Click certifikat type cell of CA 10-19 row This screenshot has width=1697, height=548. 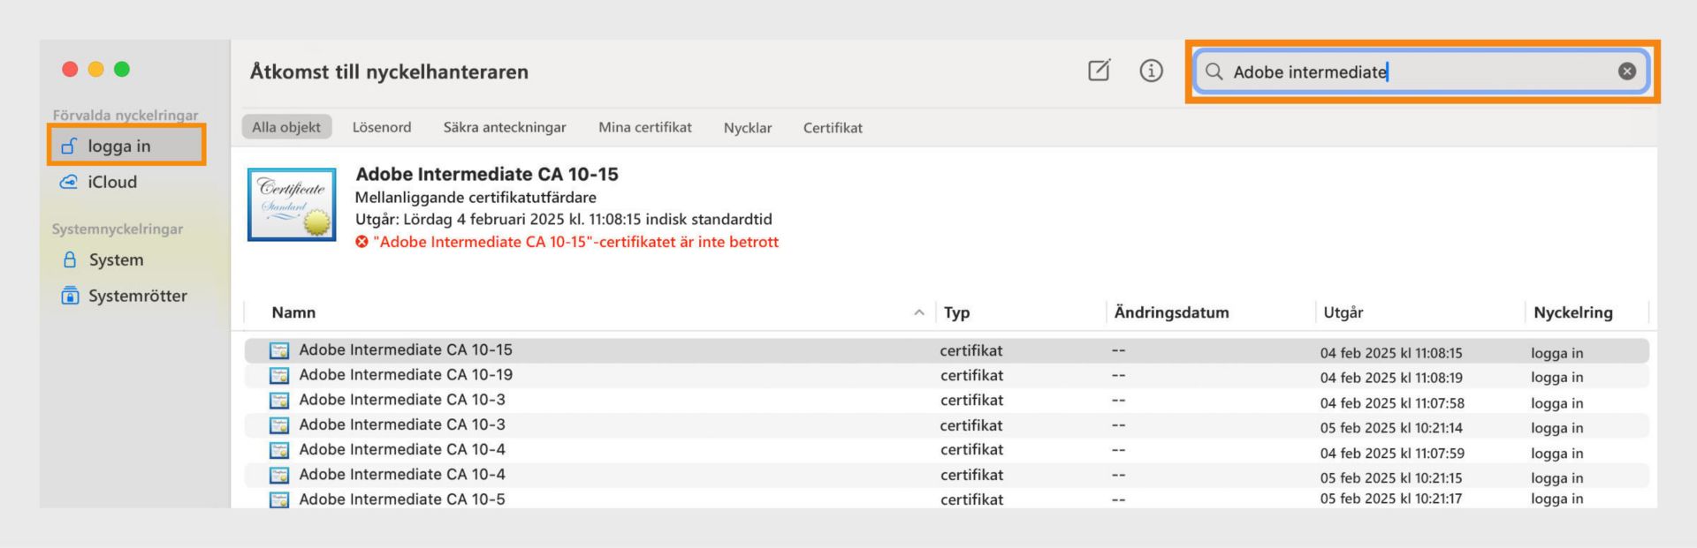point(971,375)
